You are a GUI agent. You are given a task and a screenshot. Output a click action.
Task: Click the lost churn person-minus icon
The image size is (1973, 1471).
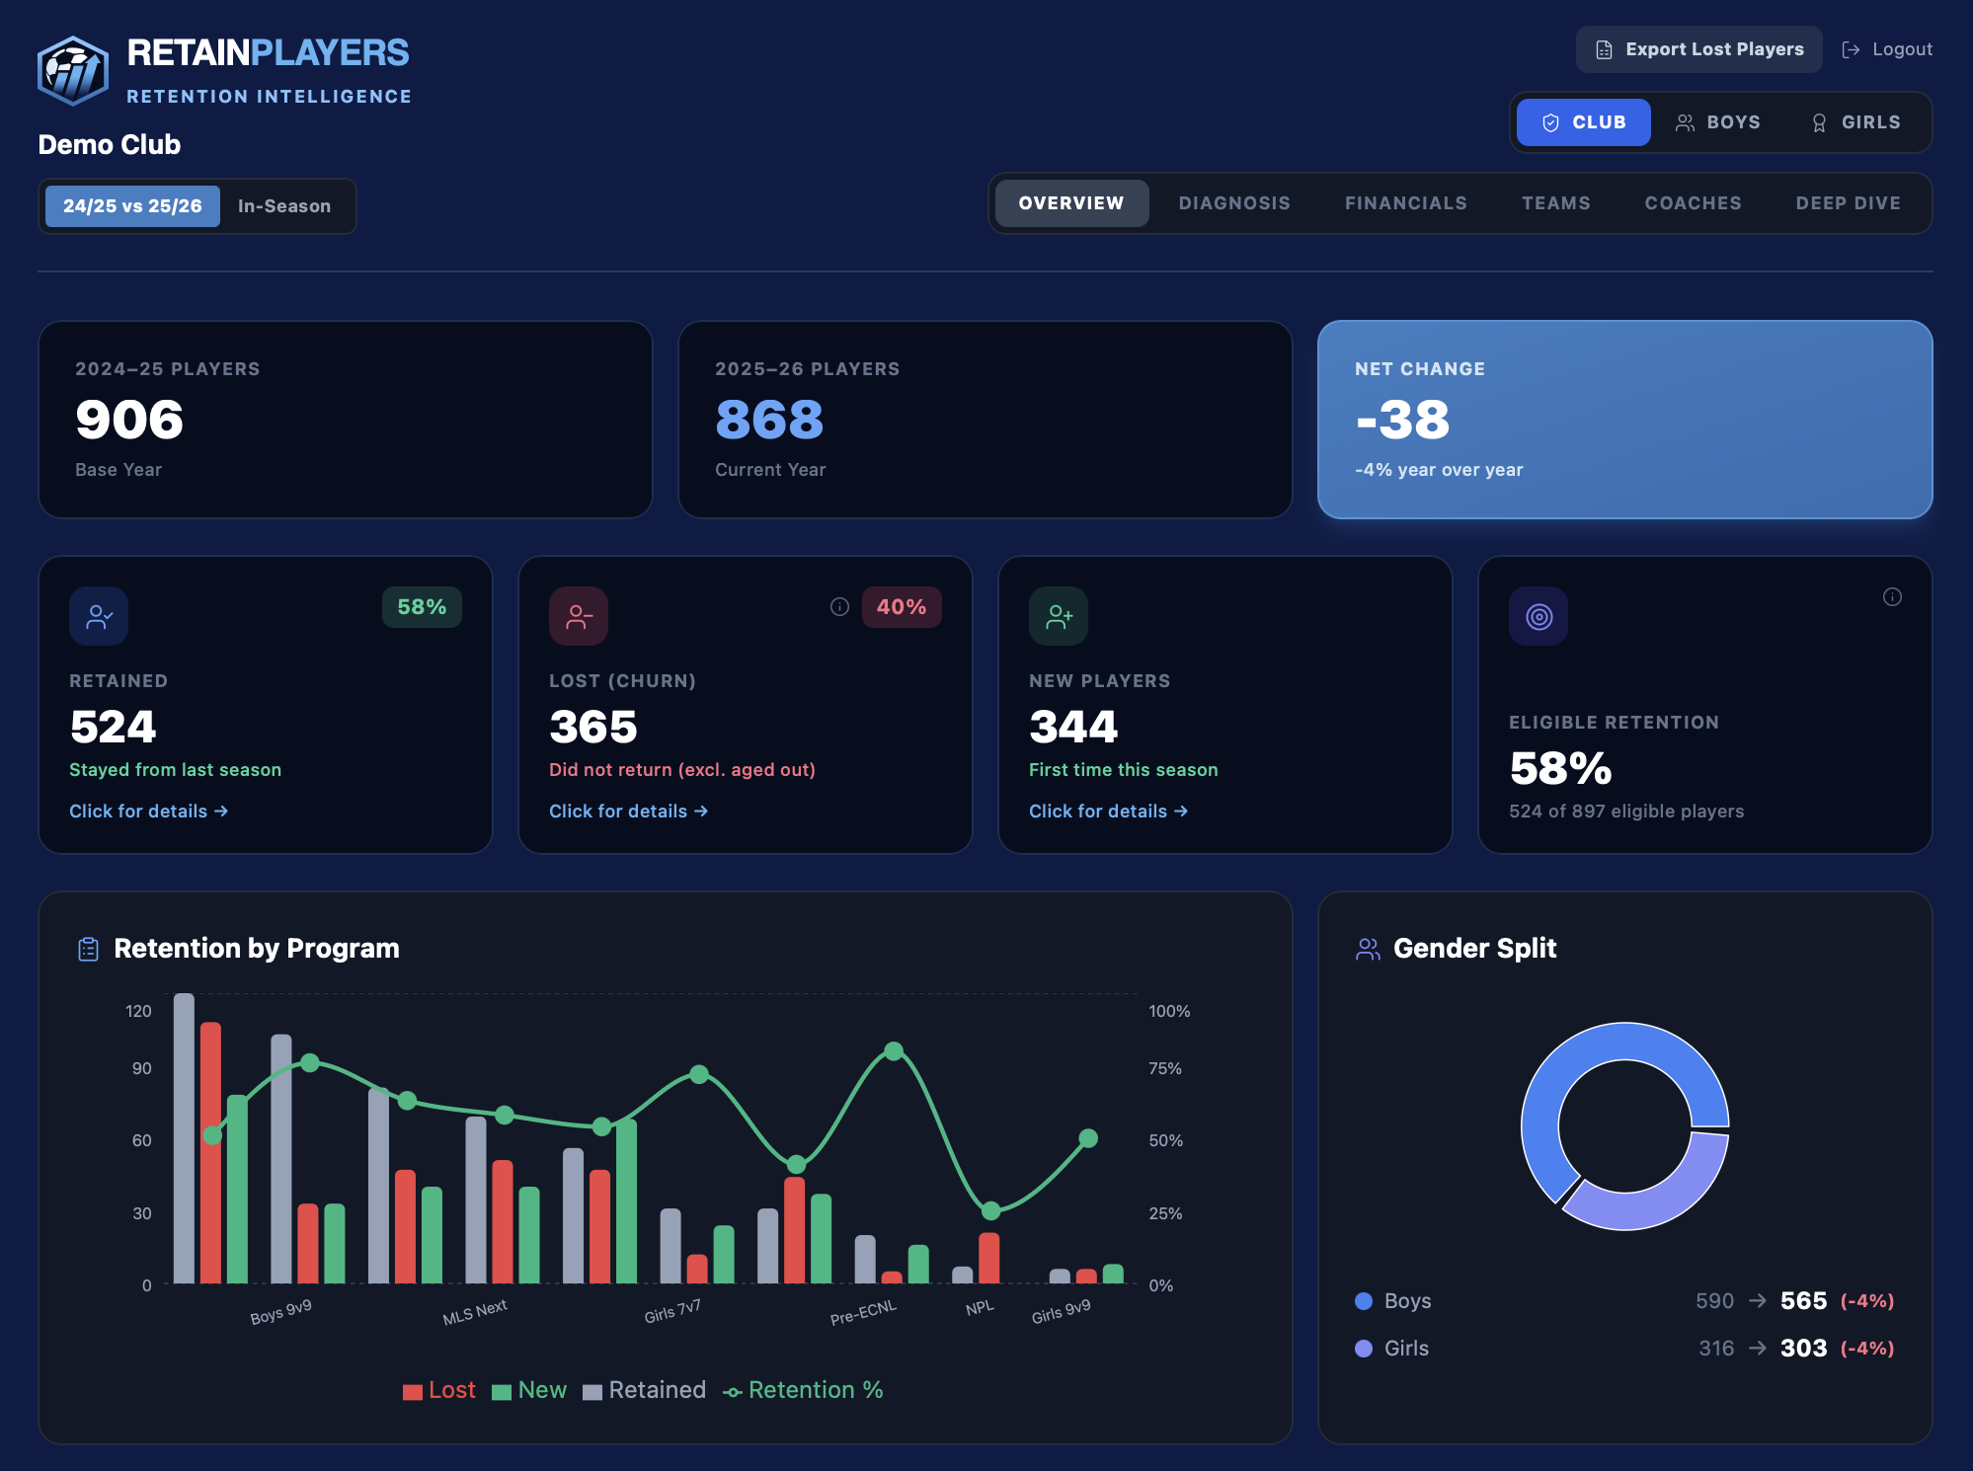pos(579,617)
